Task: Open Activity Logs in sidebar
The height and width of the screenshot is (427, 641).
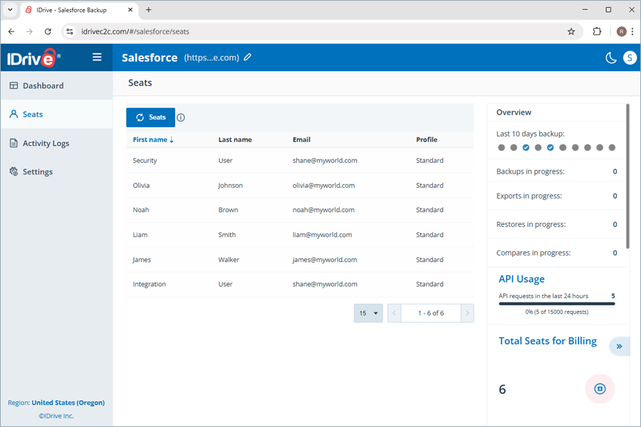Action: pos(46,143)
